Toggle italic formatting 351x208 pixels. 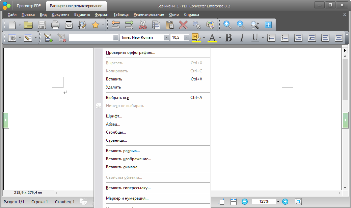tap(242, 38)
